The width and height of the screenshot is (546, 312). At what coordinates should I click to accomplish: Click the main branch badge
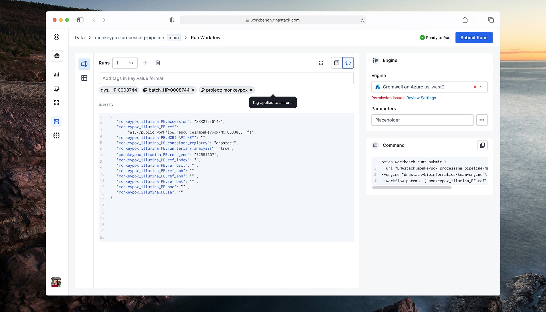click(173, 38)
